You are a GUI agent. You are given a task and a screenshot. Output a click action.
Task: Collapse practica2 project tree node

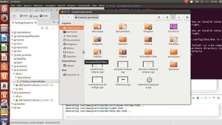tap(12, 70)
